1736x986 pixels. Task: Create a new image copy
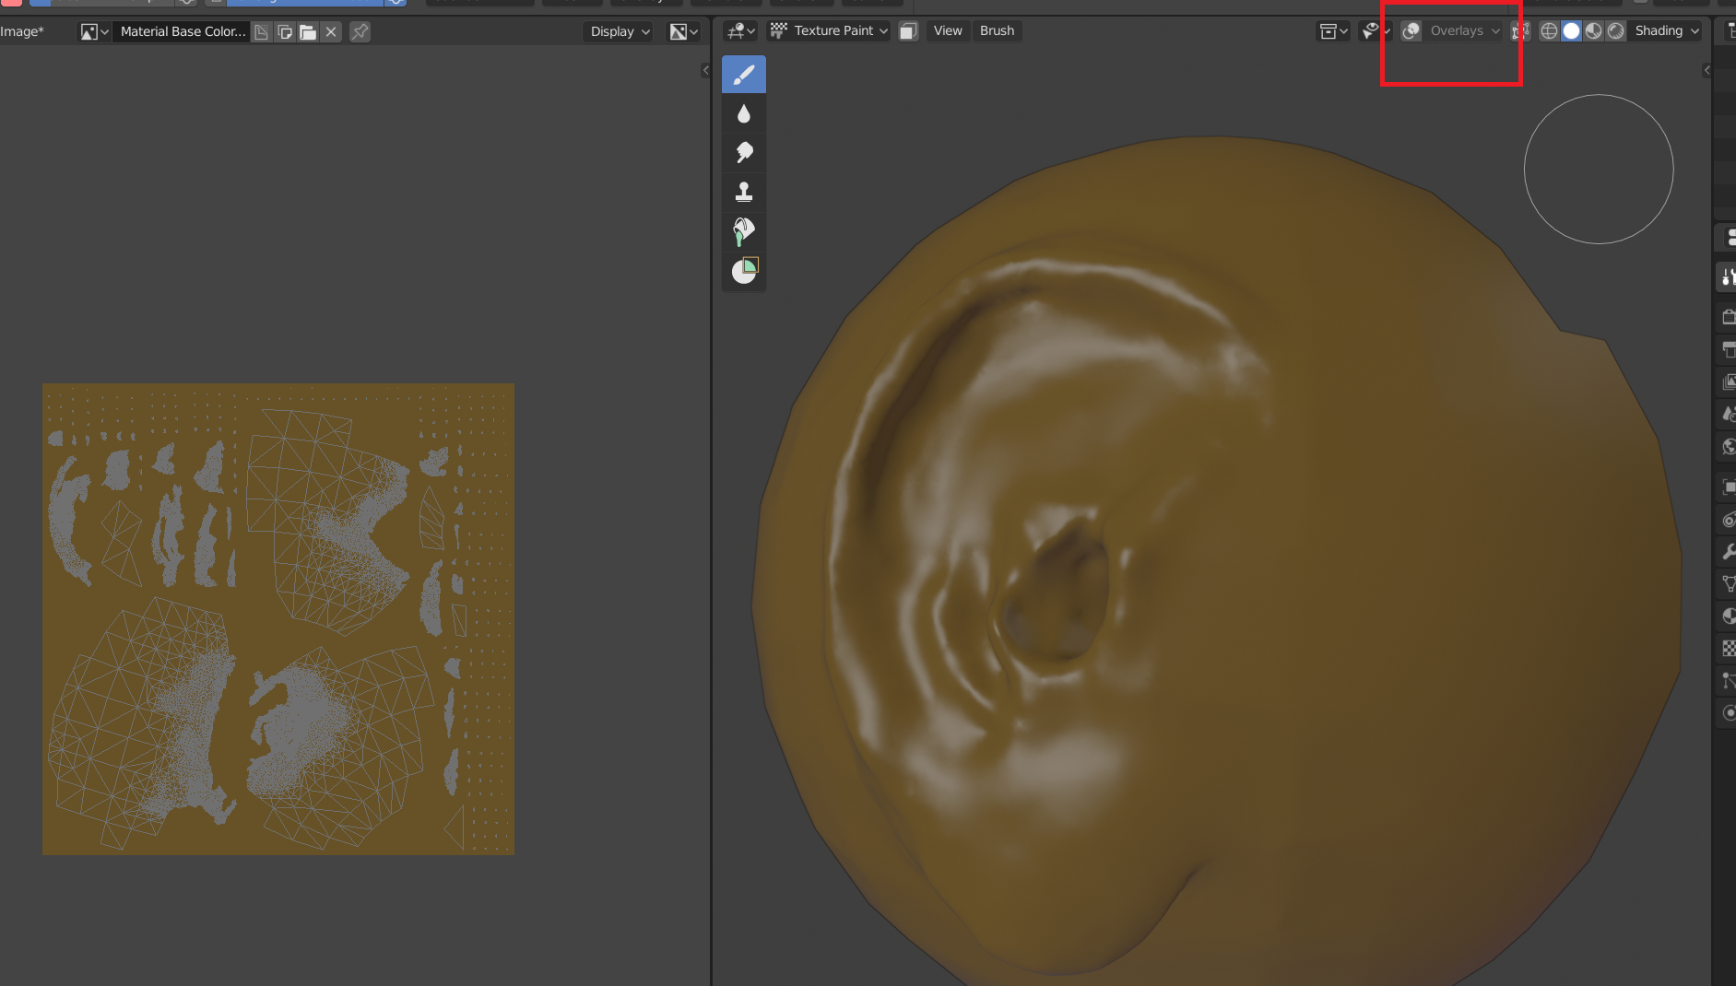tap(285, 31)
